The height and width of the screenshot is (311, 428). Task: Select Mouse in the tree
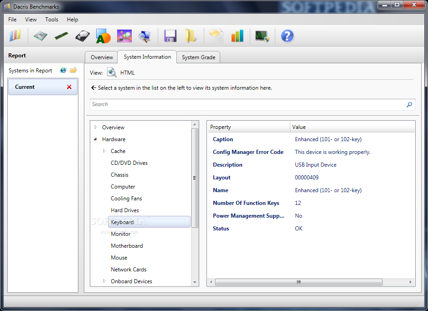coord(119,258)
